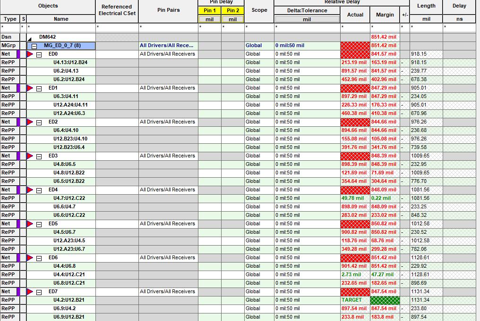The width and height of the screenshot is (480, 321).
Task: Click the 0.22 mil Margin value
Action: [x=381, y=198]
